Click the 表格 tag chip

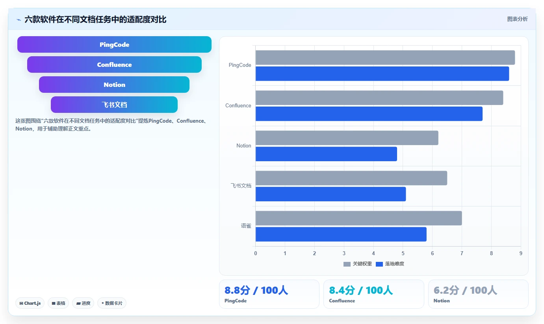(58, 303)
